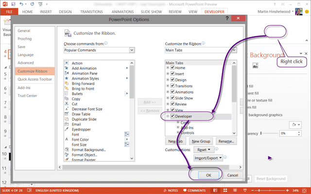
Task: Switch to the TRANSITIONS ribbon tab
Action: click(x=91, y=12)
